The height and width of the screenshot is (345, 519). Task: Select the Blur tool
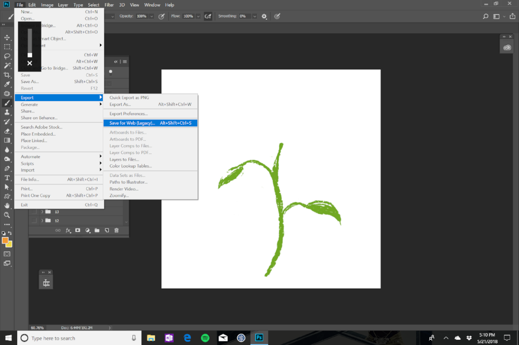[x=7, y=150]
